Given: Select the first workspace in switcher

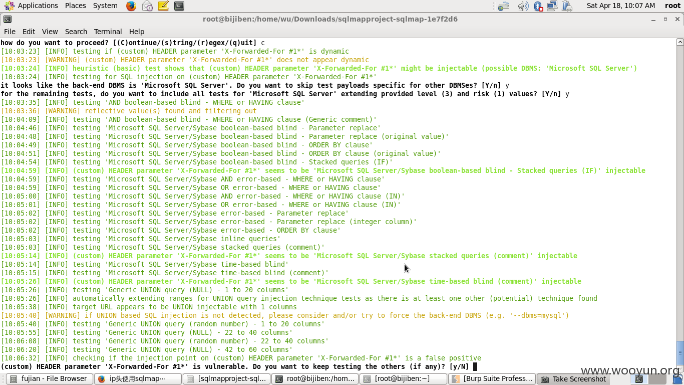Looking at the screenshot, I should pos(638,379).
